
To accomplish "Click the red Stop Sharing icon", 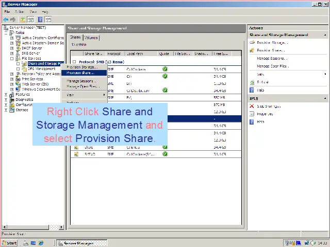I will [x=252, y=106].
